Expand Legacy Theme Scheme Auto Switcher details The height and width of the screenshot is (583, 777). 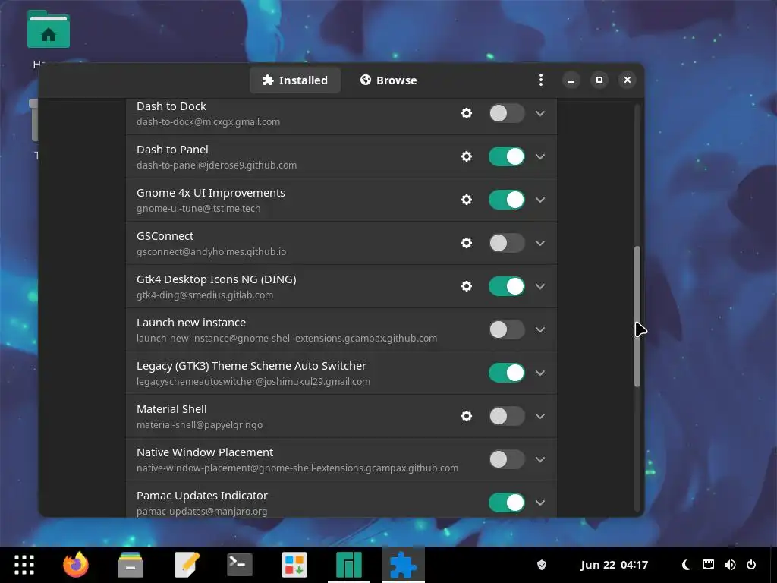coord(540,373)
